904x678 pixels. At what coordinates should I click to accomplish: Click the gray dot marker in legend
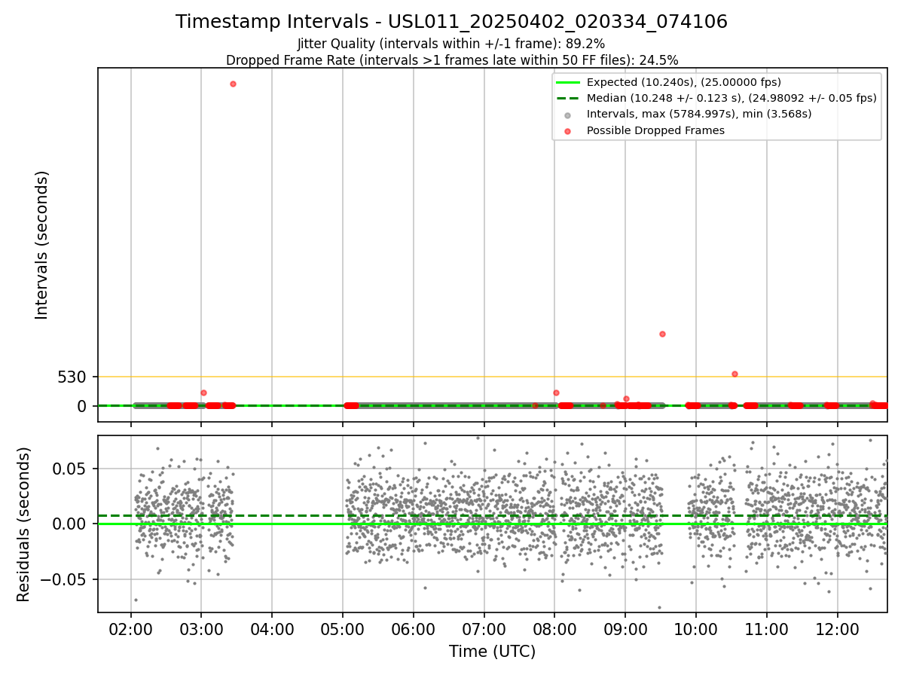[567, 115]
